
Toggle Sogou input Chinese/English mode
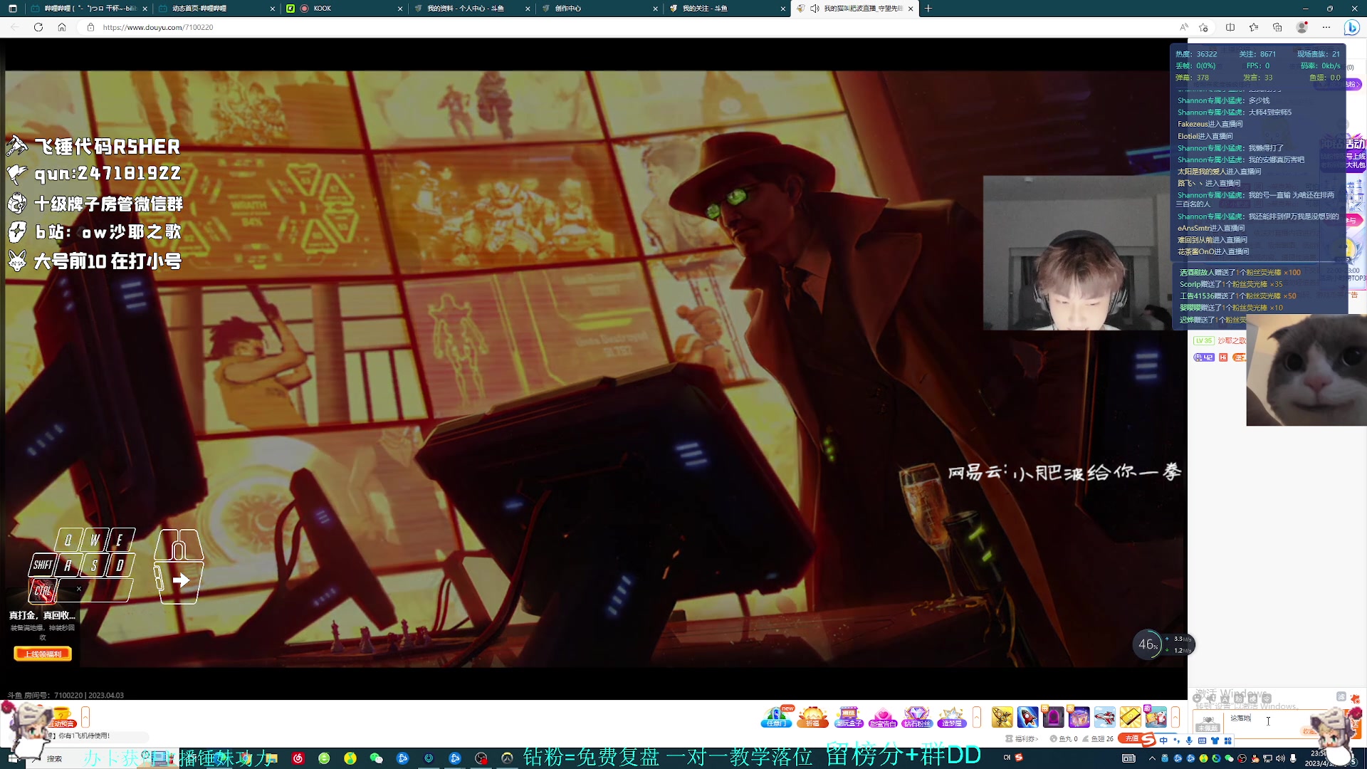click(1163, 741)
